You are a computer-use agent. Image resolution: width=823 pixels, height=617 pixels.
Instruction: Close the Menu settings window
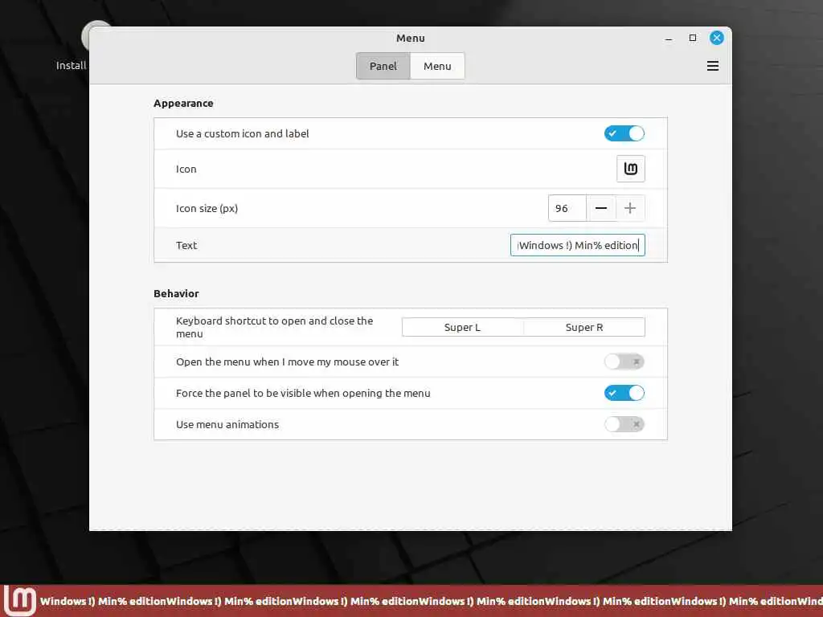coord(716,38)
